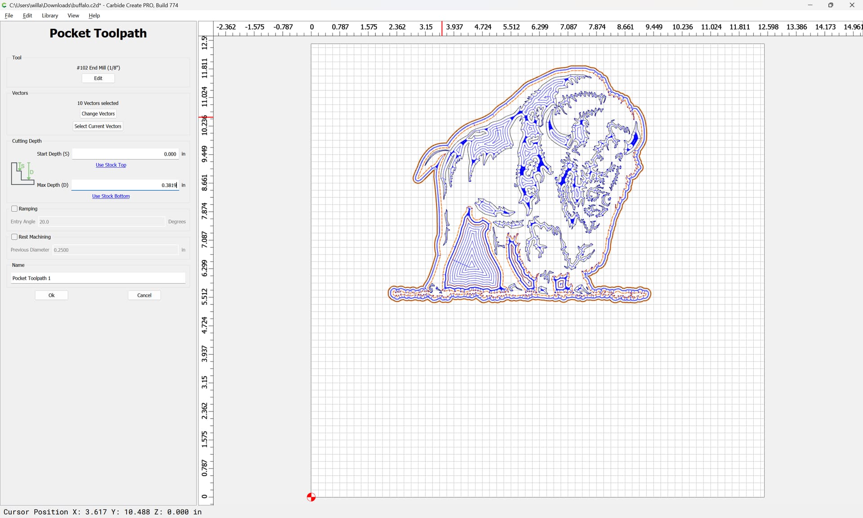
Task: Click the toolpath Name field
Action: coord(98,278)
